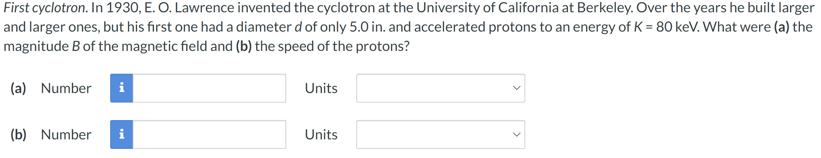
Task: Click the "Number" label in row (b)
Action: click(x=66, y=134)
